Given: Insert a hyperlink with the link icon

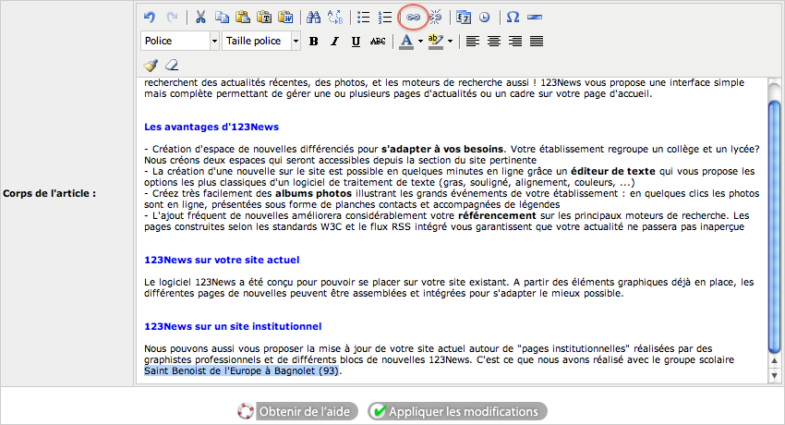Looking at the screenshot, I should [414, 17].
